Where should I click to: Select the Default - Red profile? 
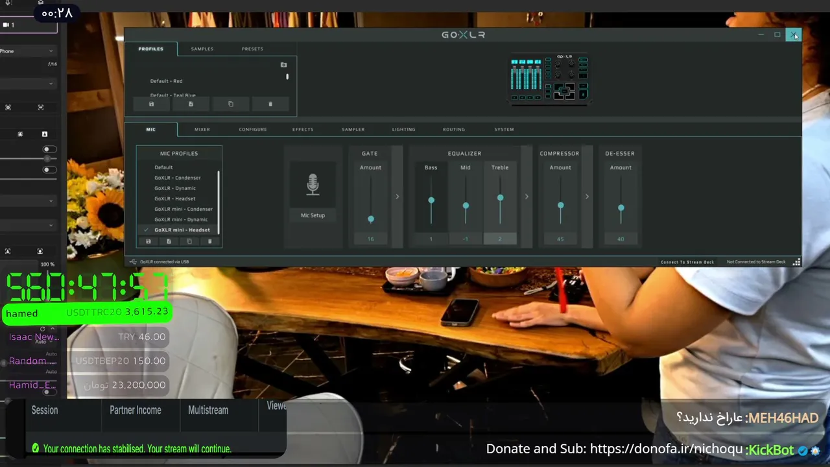(x=166, y=81)
